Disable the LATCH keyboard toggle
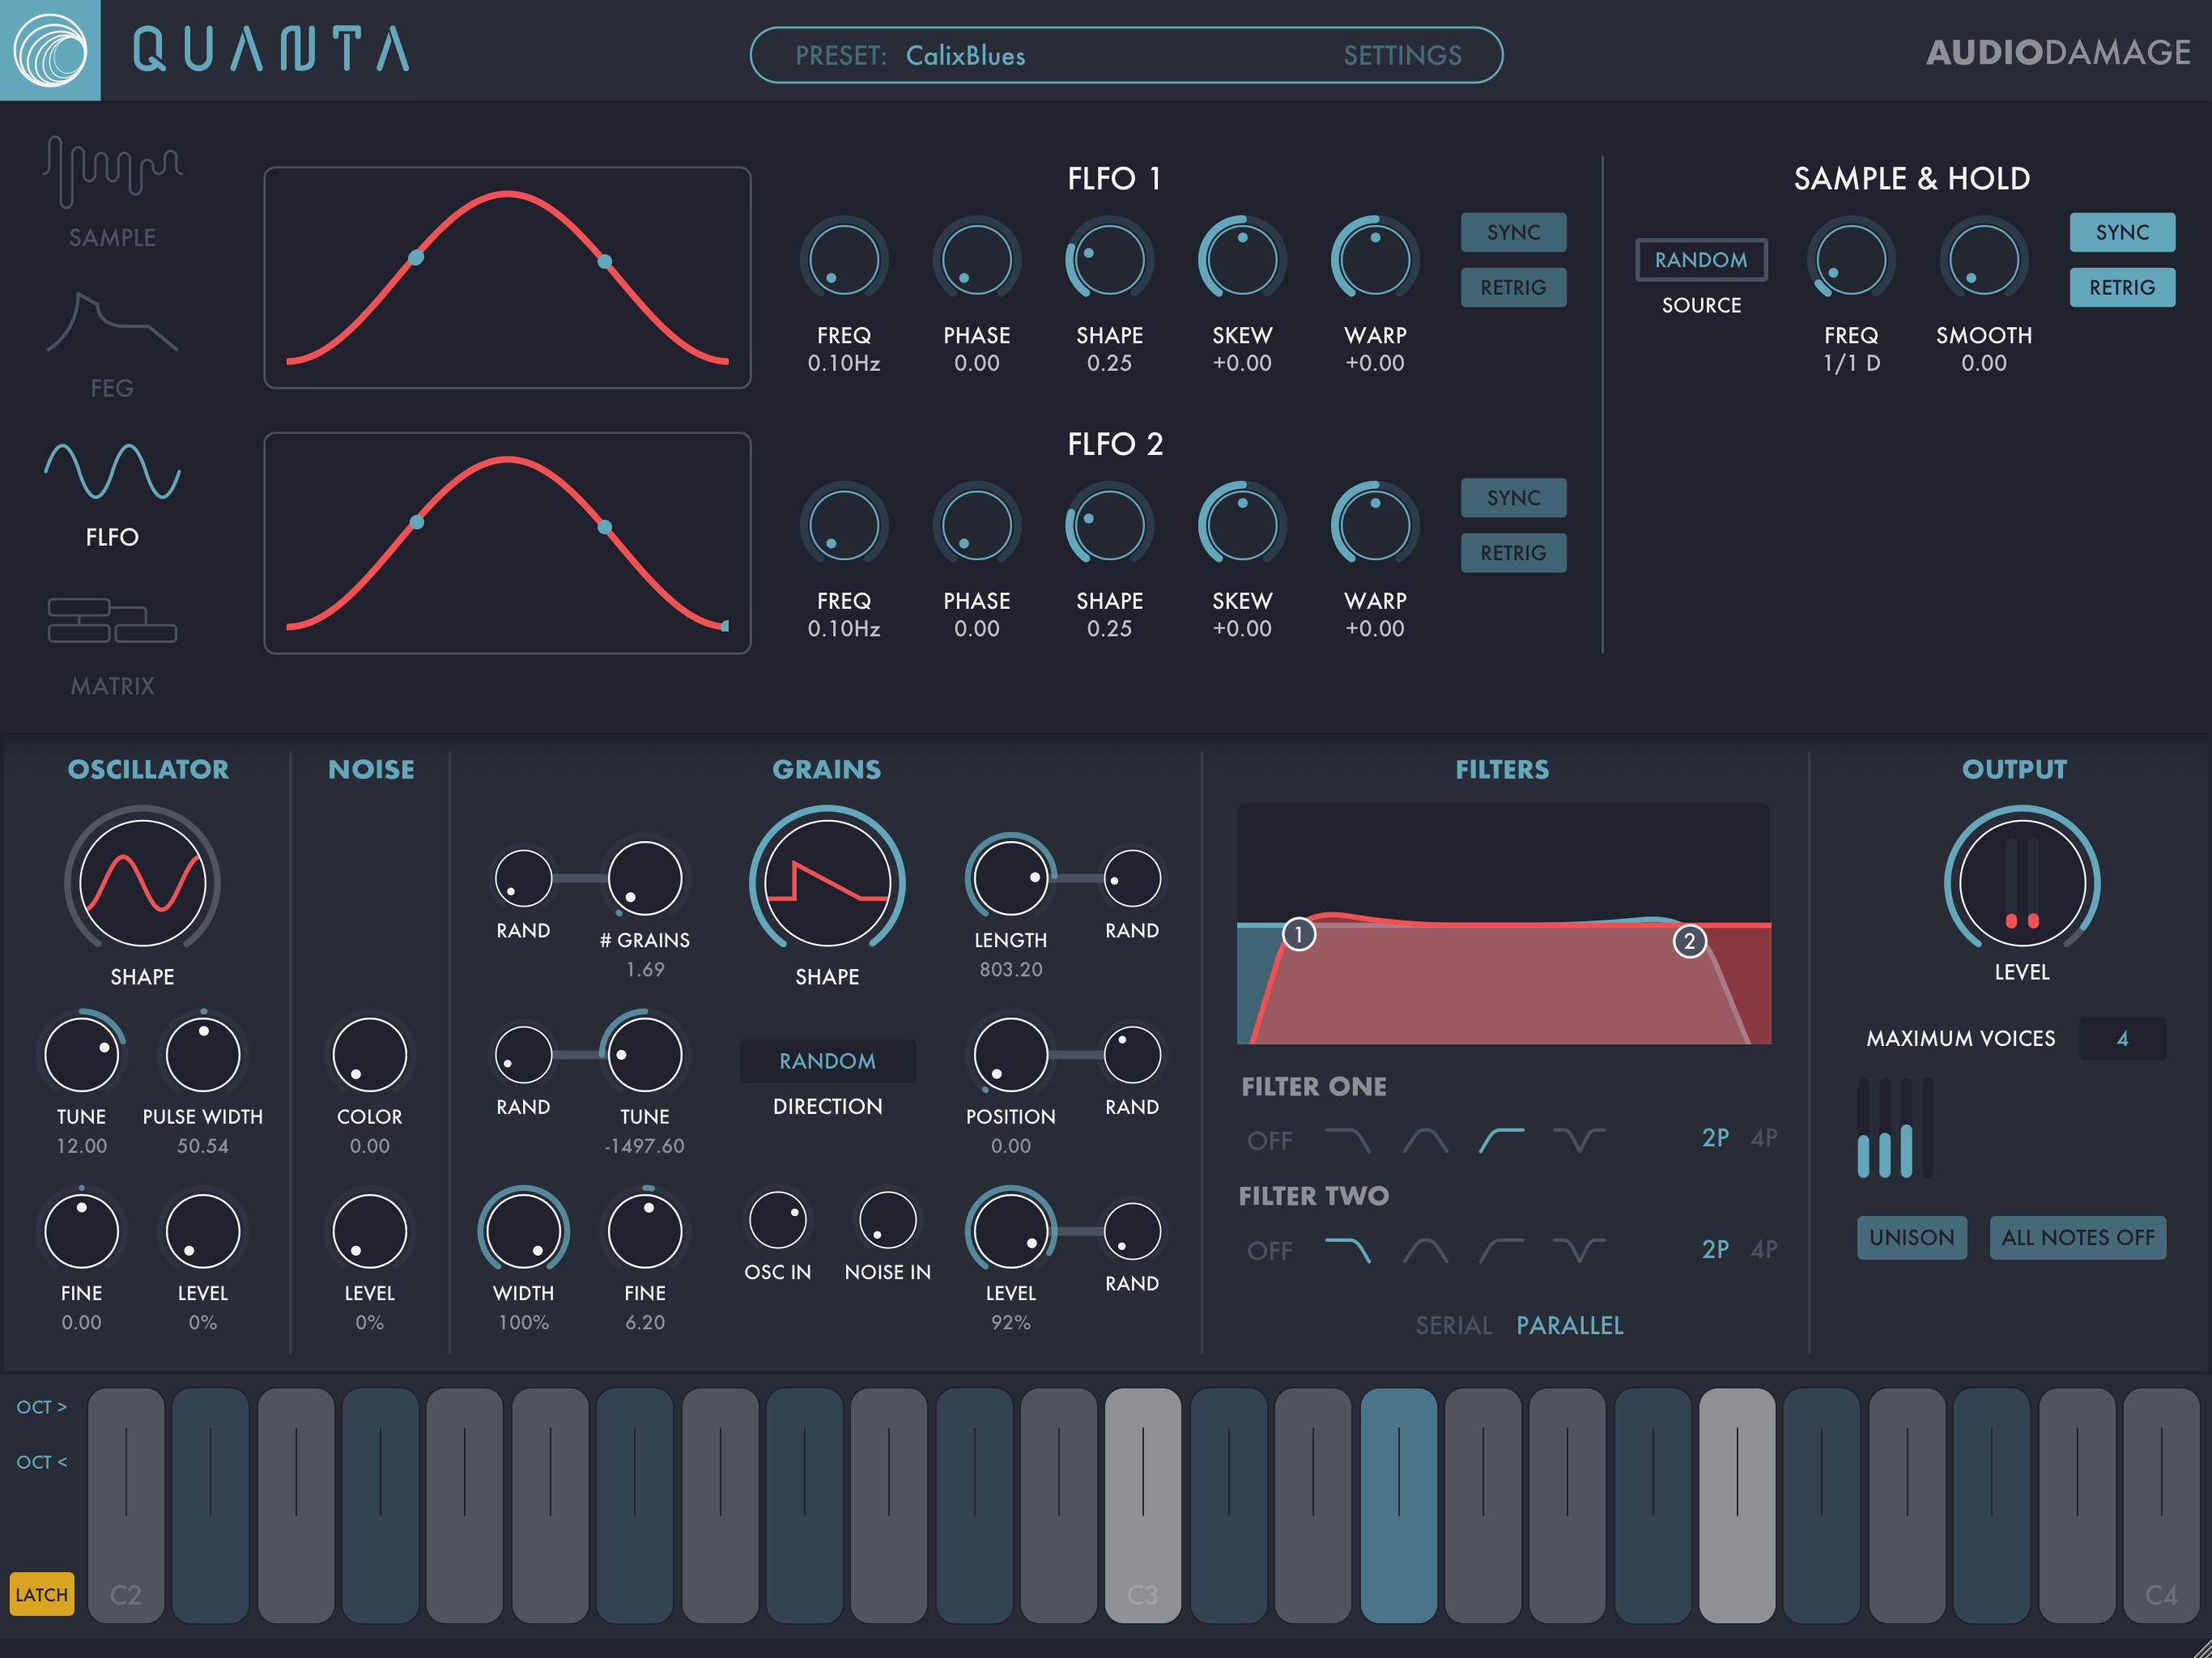Viewport: 2212px width, 1658px height. point(41,1594)
